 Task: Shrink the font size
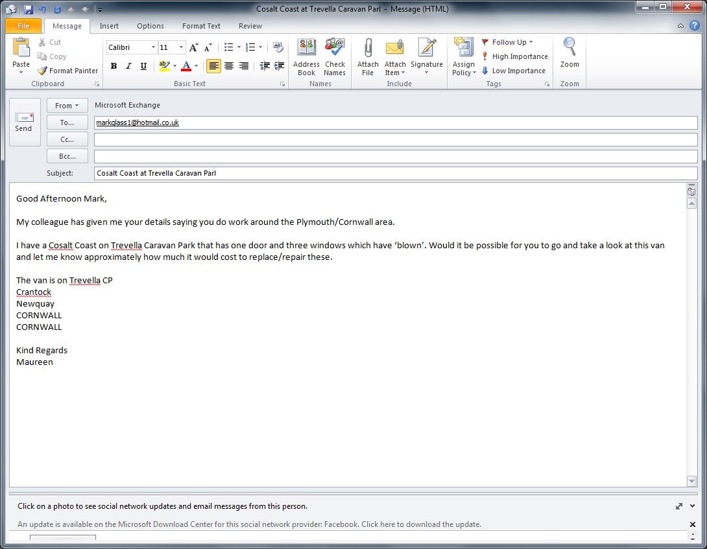tap(208, 47)
